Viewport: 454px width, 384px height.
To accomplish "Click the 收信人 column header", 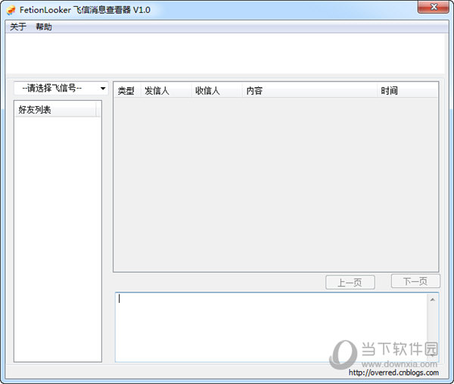I will click(216, 91).
